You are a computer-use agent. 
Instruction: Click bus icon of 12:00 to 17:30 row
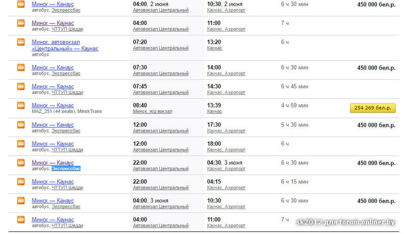[21, 125]
